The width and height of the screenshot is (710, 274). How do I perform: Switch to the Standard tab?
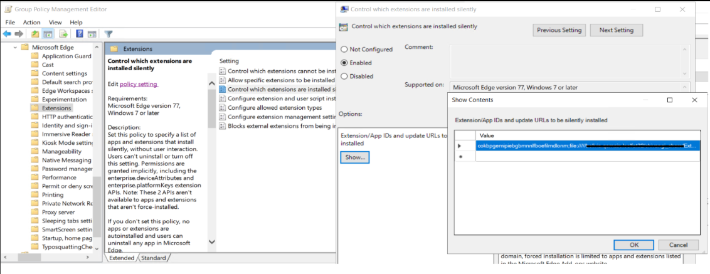[153, 258]
